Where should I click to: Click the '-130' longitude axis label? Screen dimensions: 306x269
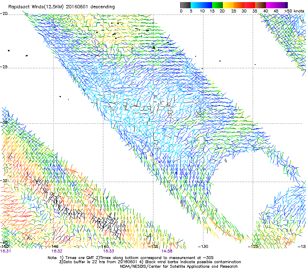pyautogui.click(x=203, y=247)
